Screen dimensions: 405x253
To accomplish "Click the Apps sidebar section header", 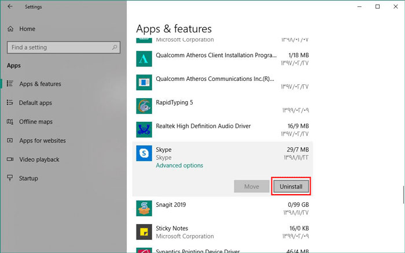I will pos(14,65).
